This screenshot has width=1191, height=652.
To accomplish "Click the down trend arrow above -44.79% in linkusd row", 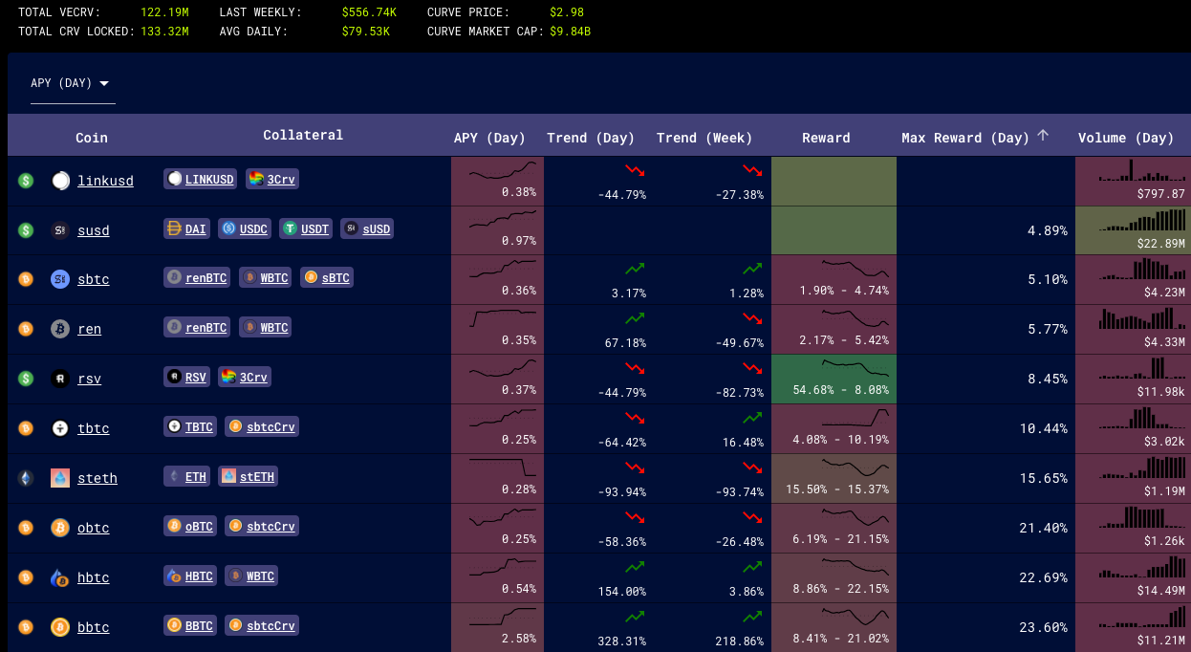I will [635, 171].
